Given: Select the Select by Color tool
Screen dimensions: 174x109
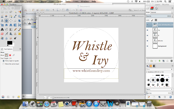Looking at the screenshot, I should (x=20, y=12).
